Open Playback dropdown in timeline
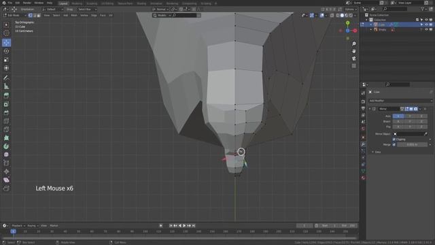Image resolution: width=435 pixels, height=245 pixels. pos(18,225)
